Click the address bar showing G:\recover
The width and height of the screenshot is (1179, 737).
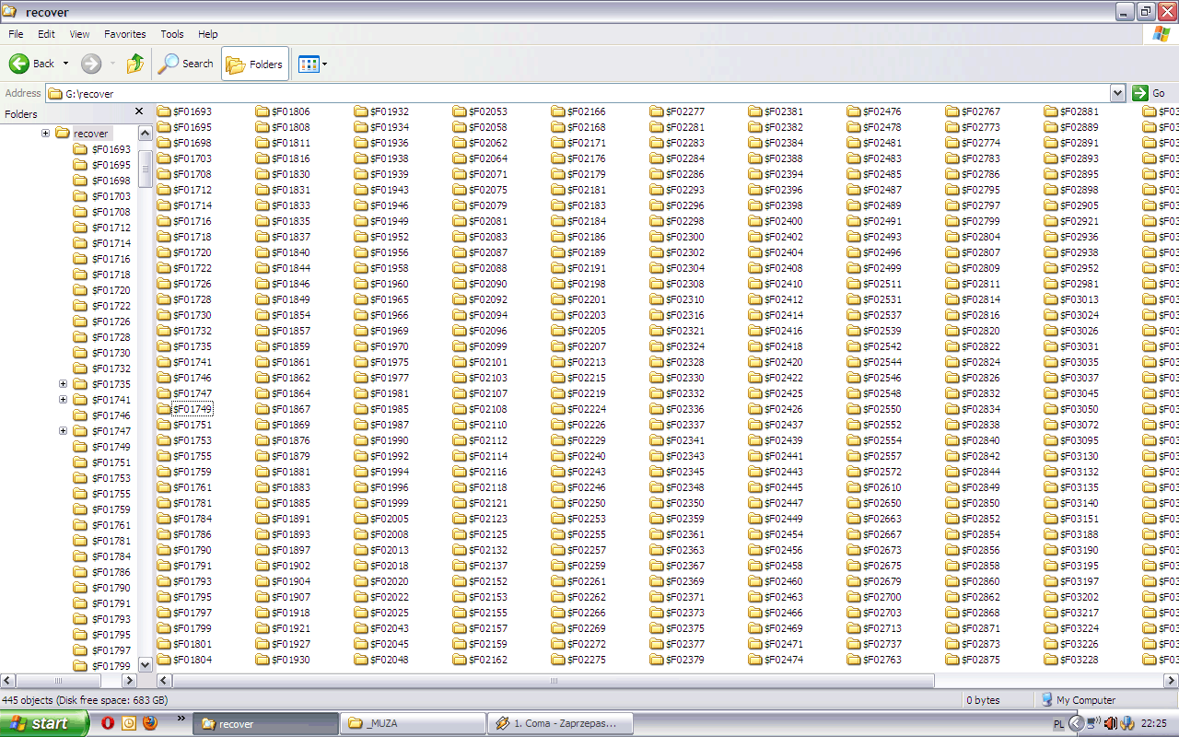578,93
